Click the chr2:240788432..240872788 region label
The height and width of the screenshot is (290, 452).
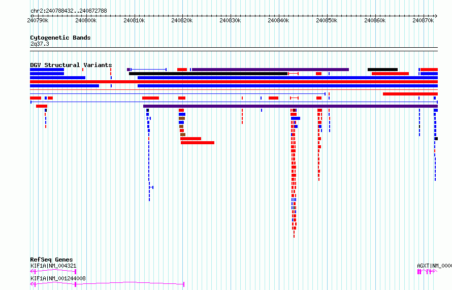69,11
